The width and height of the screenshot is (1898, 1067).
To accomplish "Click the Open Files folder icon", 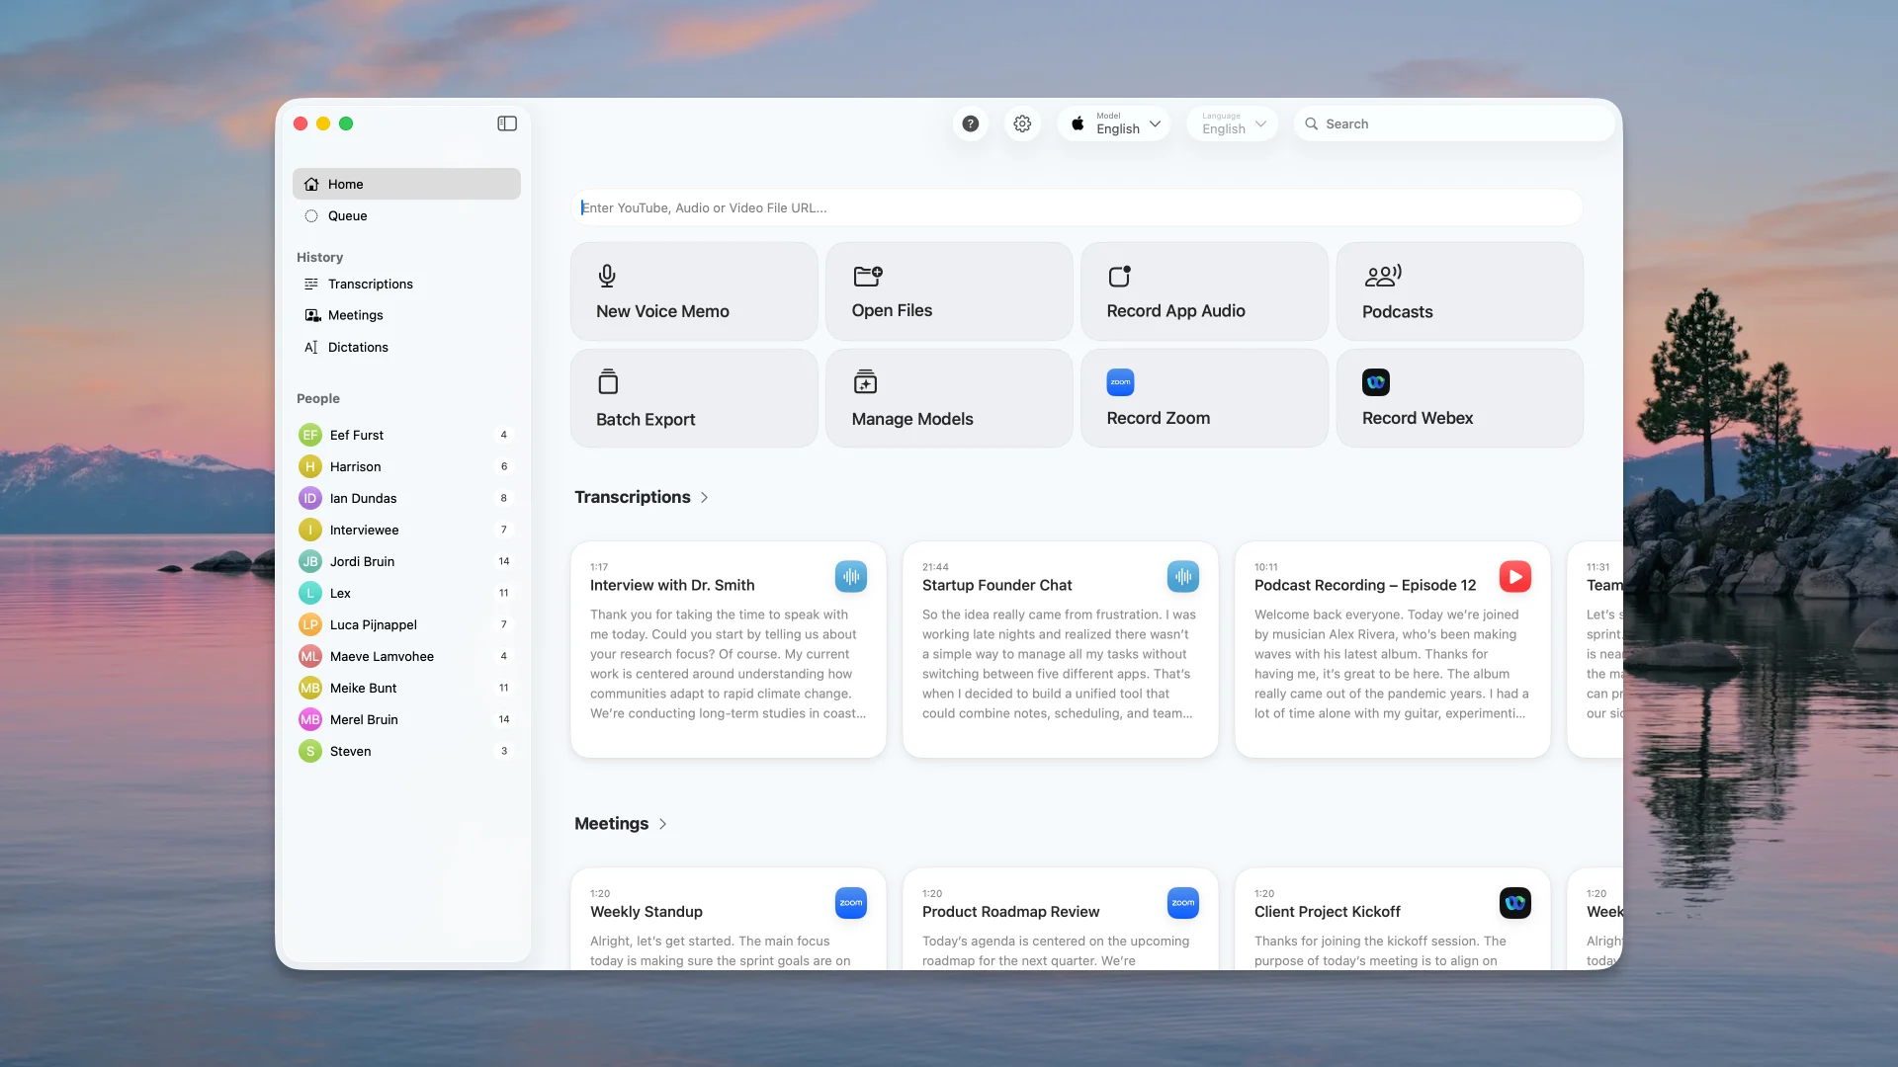I will [x=867, y=276].
